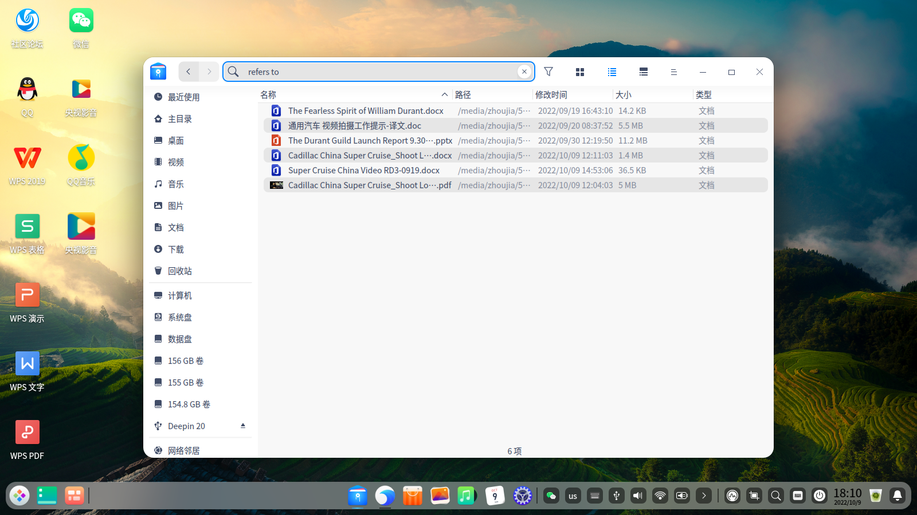Open 网络邻居 in the sidebar
Image resolution: width=917 pixels, height=515 pixels.
201,451
